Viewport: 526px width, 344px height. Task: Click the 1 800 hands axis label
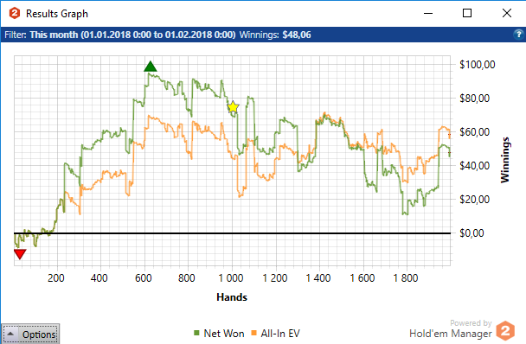[x=406, y=278]
